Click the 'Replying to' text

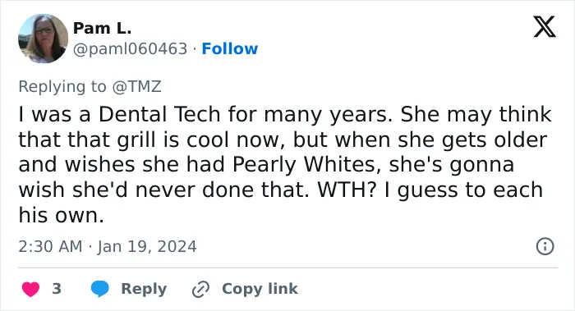62,87
